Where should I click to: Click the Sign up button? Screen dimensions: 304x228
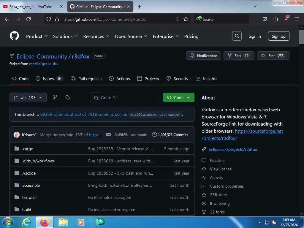coord(278,36)
